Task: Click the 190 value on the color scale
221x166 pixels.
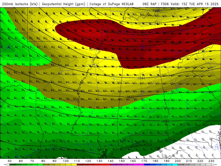Action: point(167,161)
